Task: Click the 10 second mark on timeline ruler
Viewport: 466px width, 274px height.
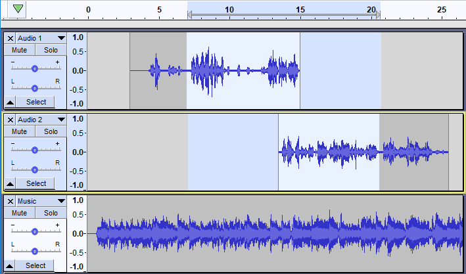Action: coord(229,10)
